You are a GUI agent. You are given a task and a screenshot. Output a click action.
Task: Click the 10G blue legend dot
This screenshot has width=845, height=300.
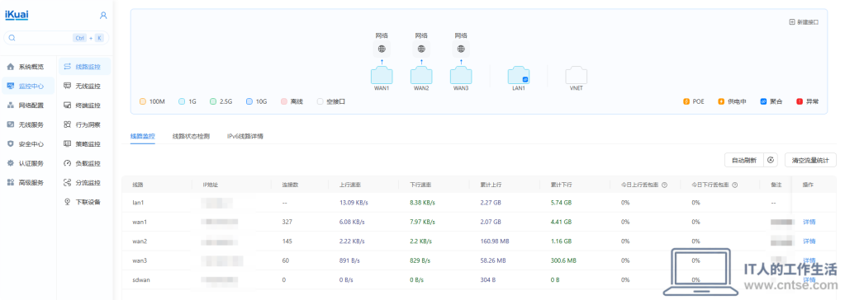click(x=249, y=101)
